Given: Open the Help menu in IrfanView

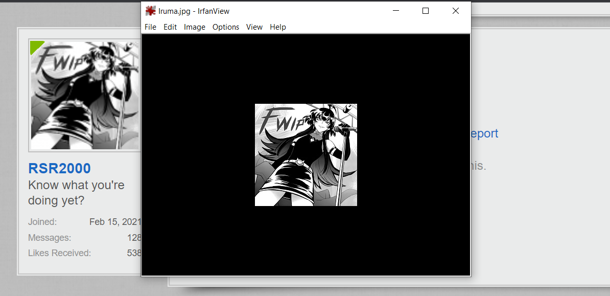Looking at the screenshot, I should [x=278, y=27].
